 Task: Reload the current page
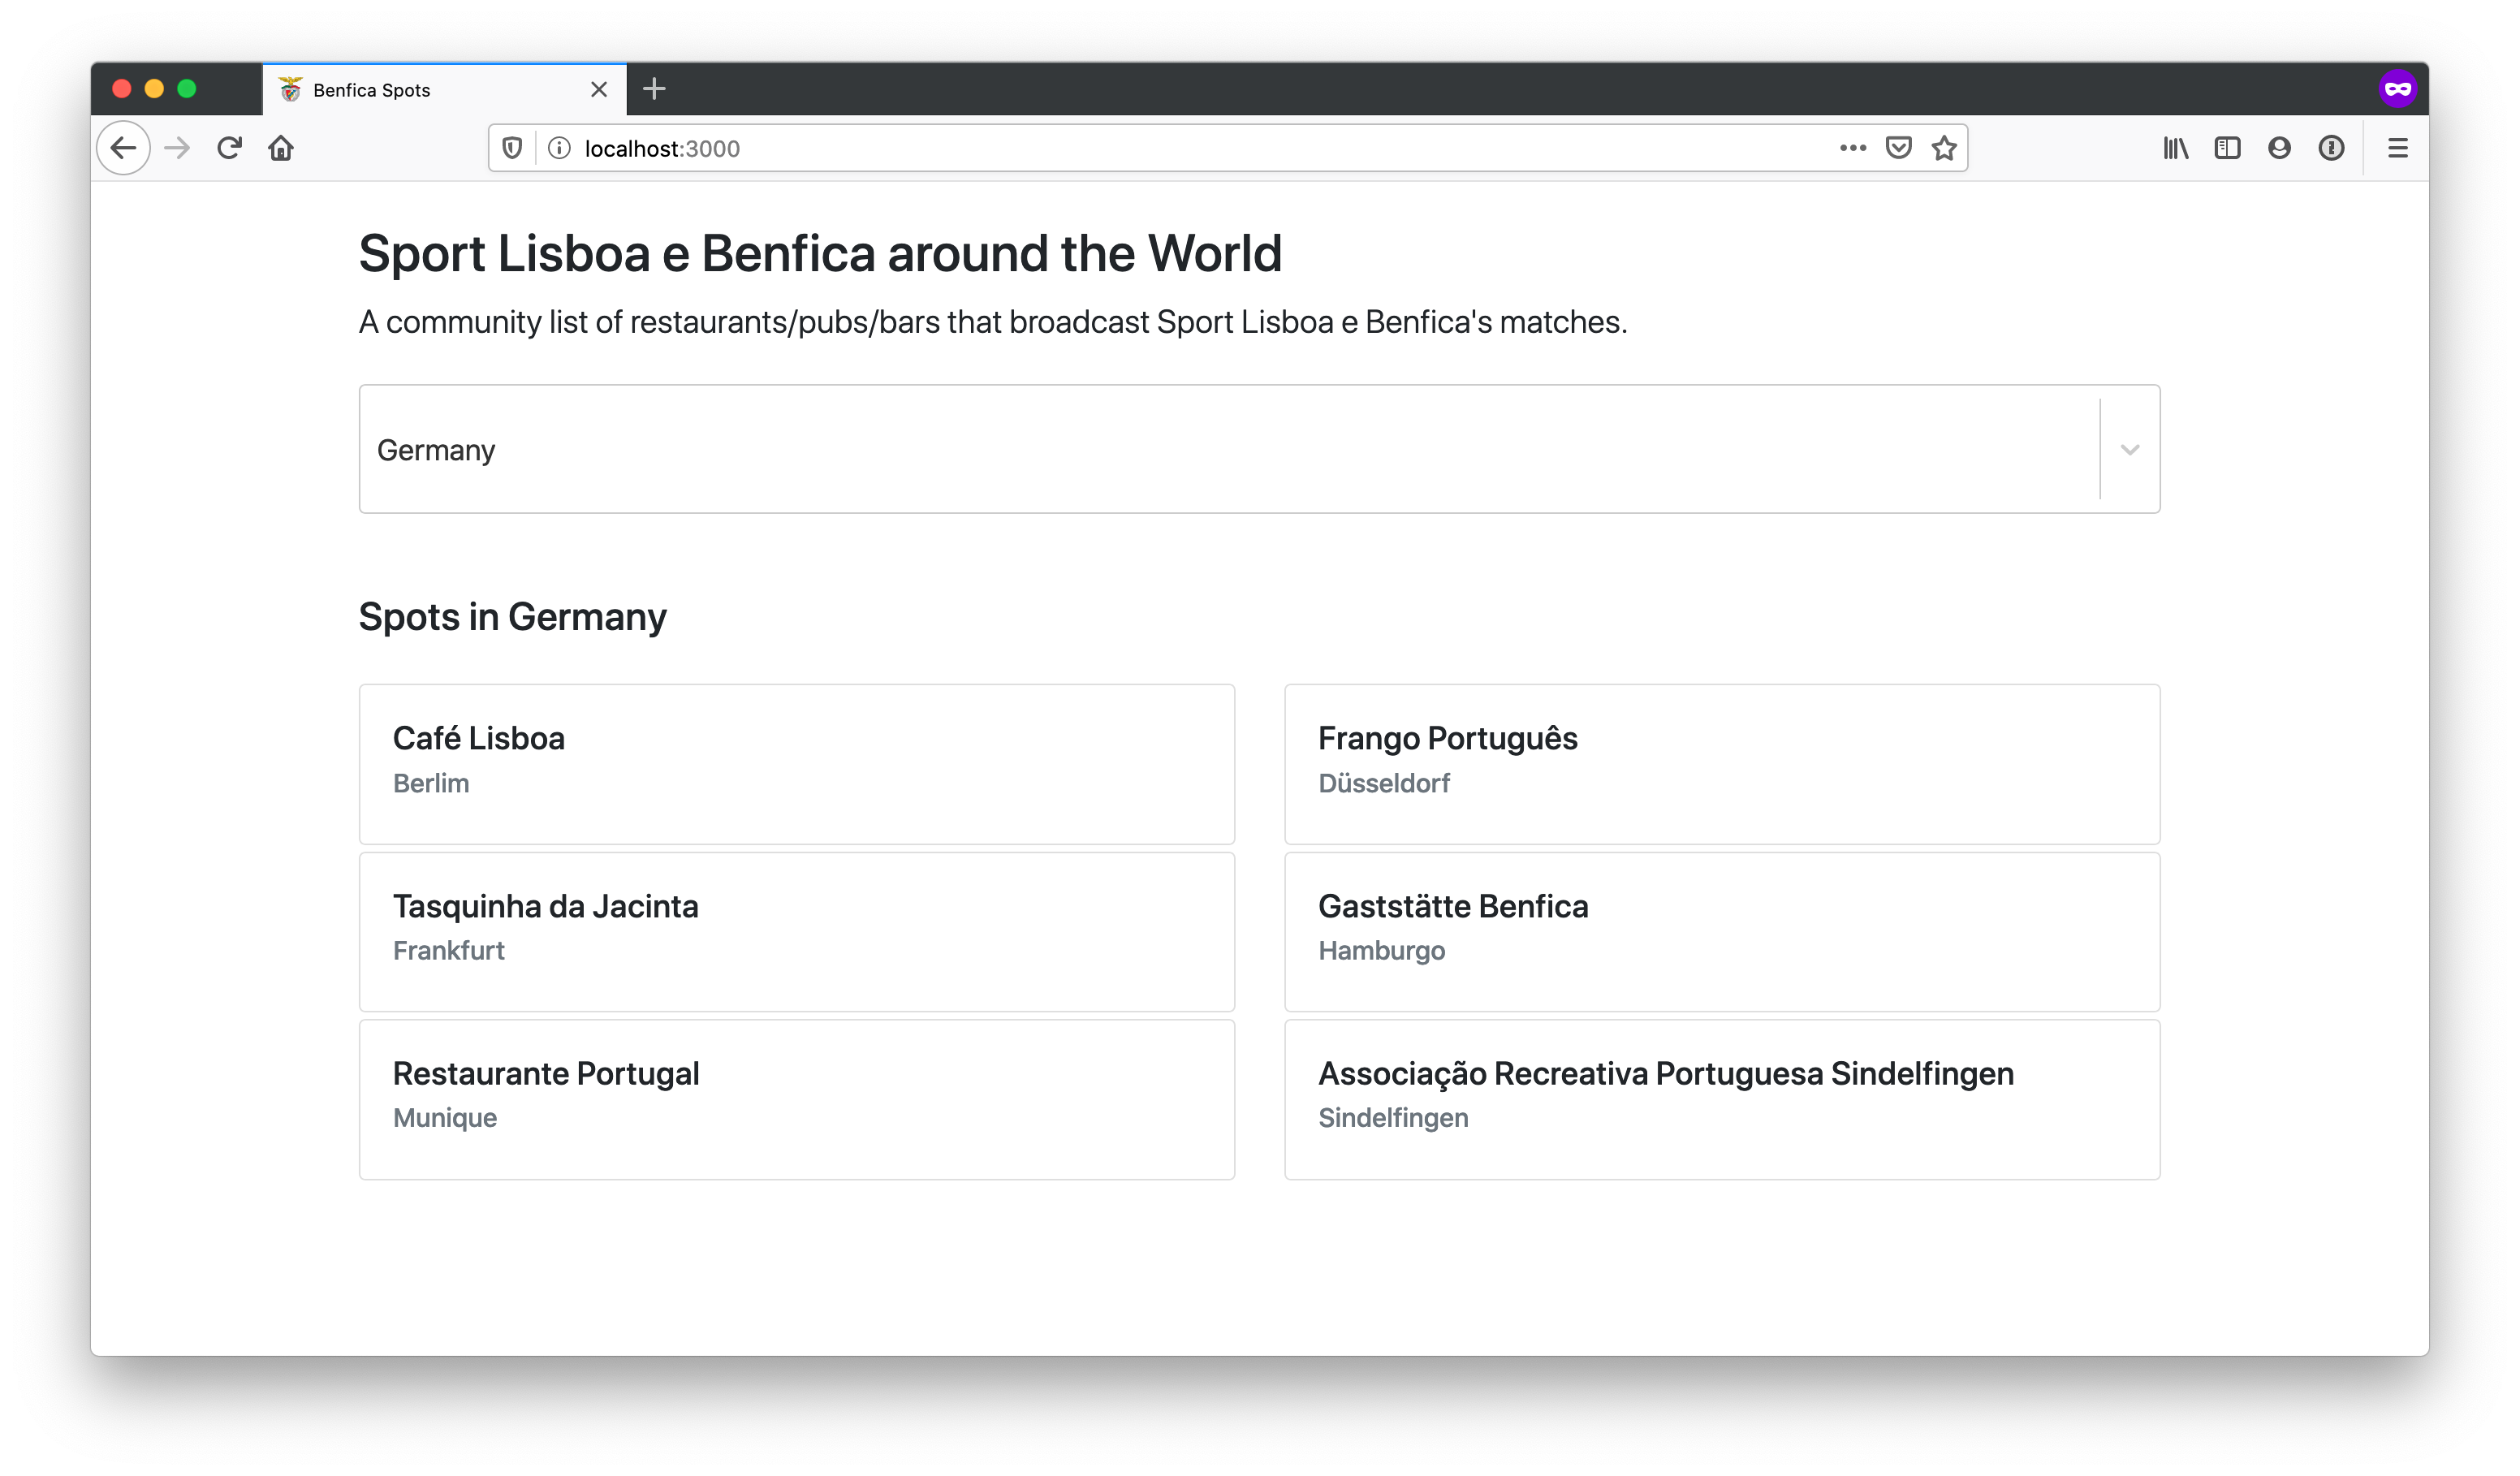229,148
